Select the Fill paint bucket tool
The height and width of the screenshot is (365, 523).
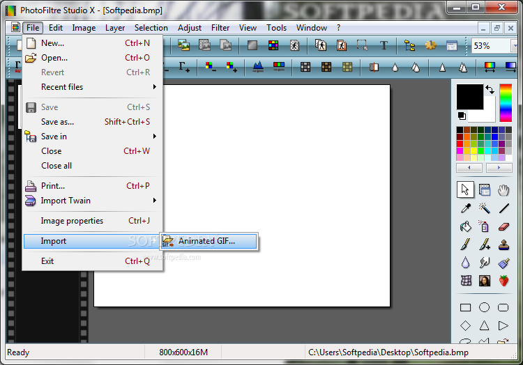[x=466, y=227]
